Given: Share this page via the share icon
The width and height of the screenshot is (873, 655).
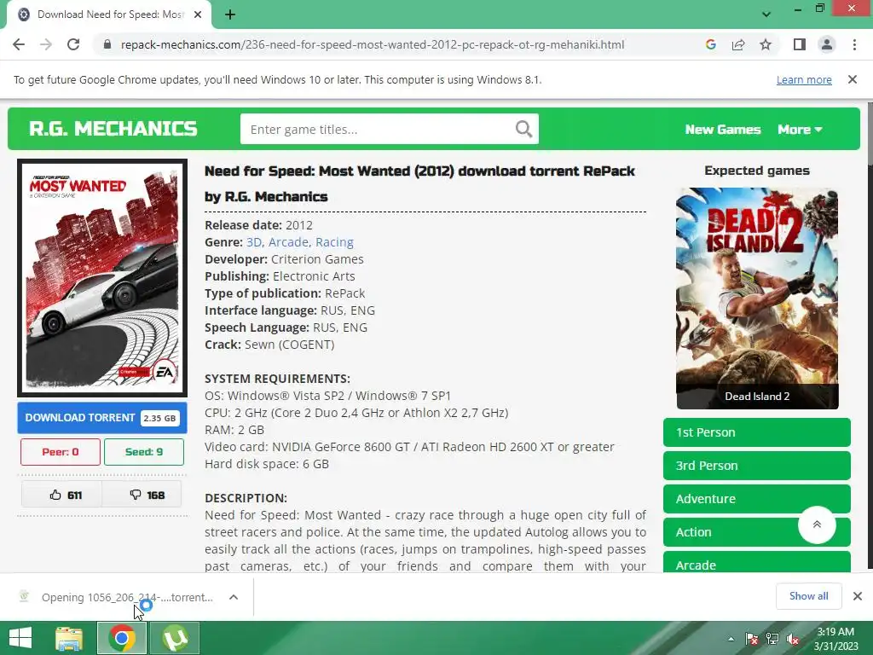Looking at the screenshot, I should click(738, 44).
